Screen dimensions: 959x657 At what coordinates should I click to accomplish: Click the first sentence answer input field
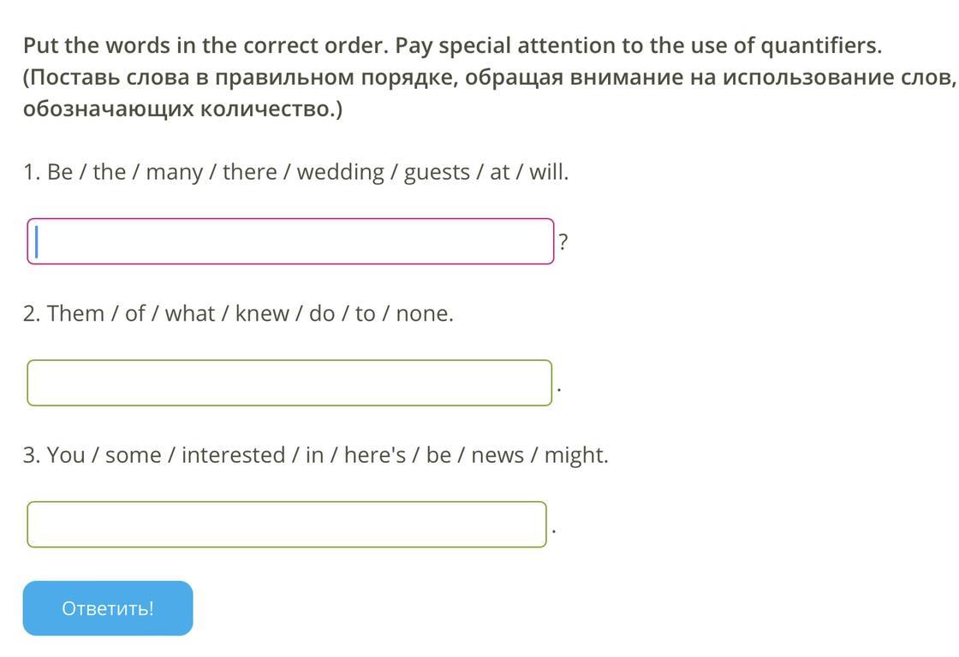click(290, 241)
